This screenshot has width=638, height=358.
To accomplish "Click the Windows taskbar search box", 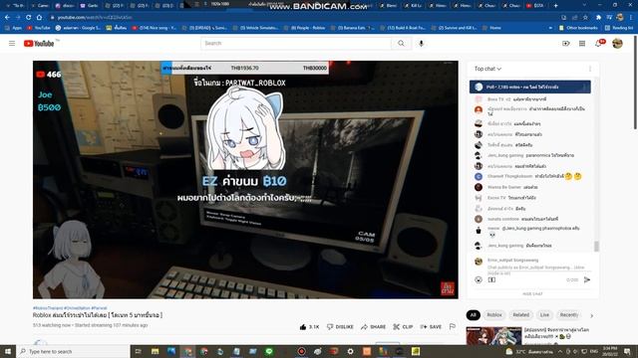I will click(x=73, y=351).
